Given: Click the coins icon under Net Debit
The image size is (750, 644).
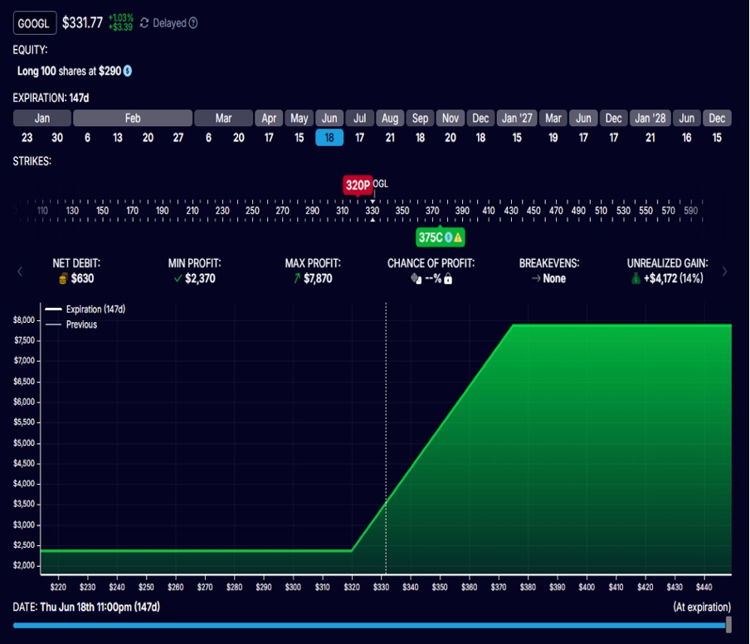Looking at the screenshot, I should [63, 279].
